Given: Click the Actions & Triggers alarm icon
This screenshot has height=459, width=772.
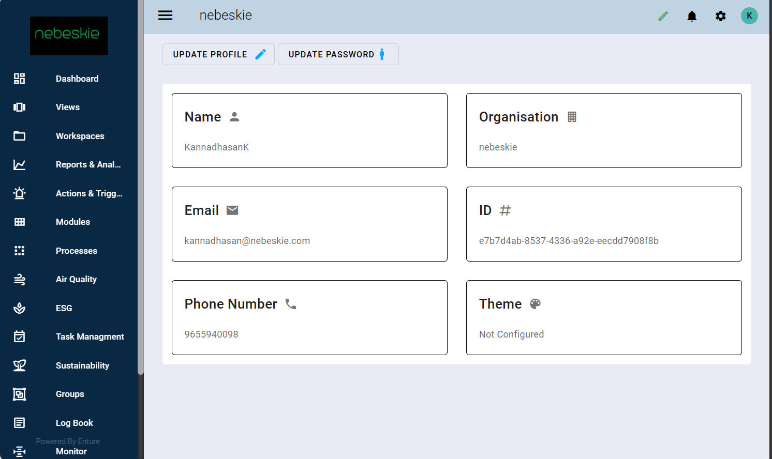Looking at the screenshot, I should pyautogui.click(x=19, y=193).
